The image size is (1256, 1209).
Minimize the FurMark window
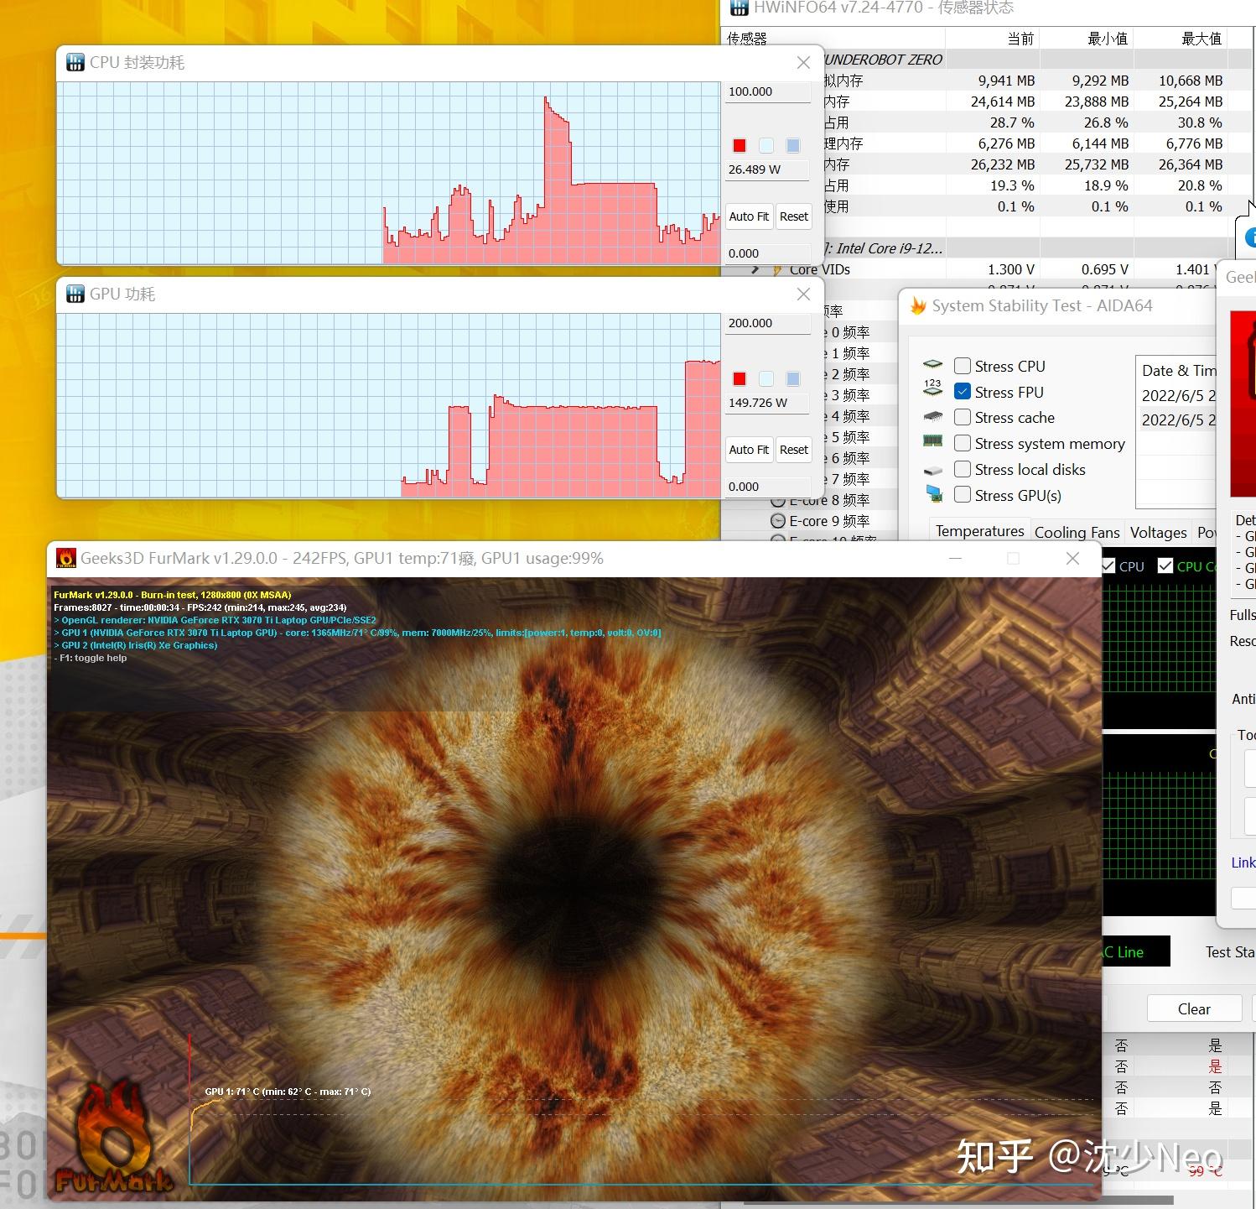pyautogui.click(x=955, y=558)
